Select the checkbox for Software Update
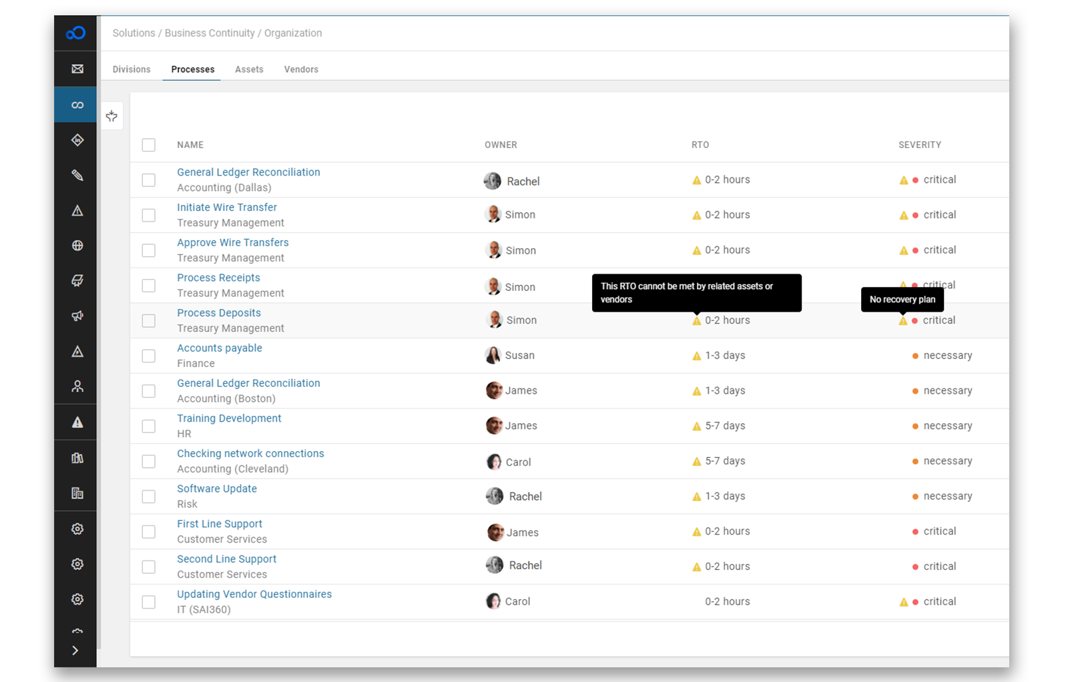Screen dimensions: 1068x682 coord(148,496)
